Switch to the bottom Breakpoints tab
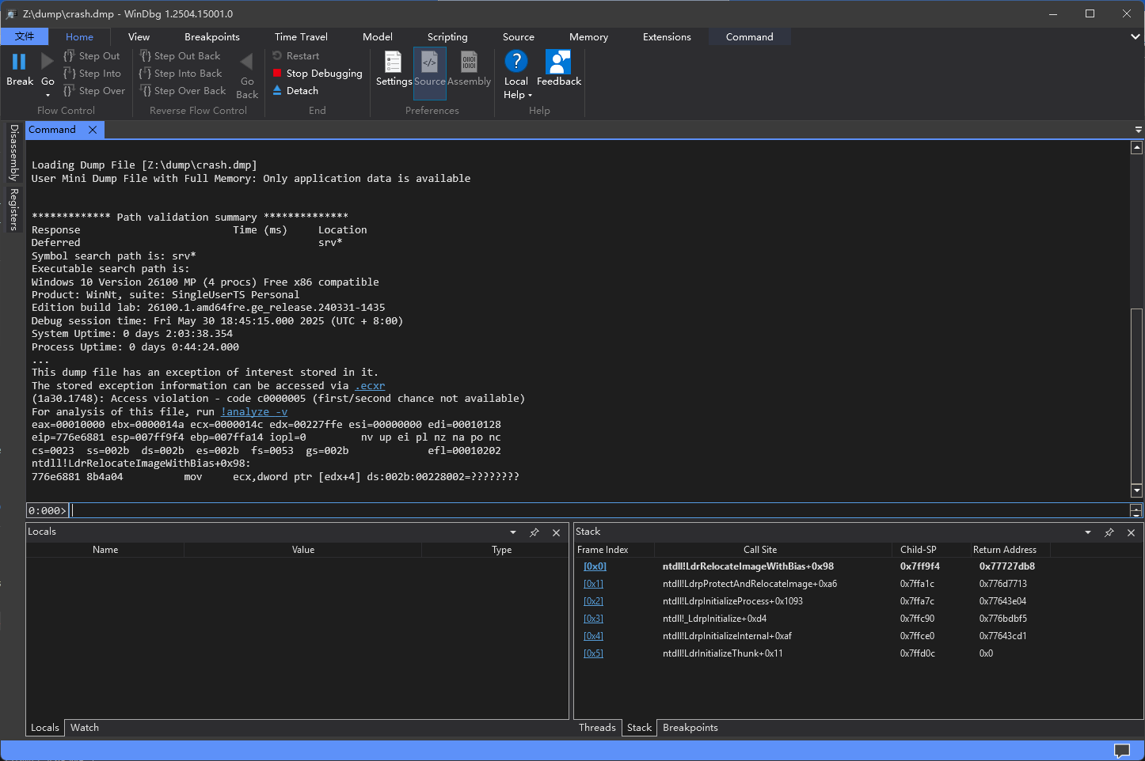Screen dimensions: 1145x761 point(690,728)
